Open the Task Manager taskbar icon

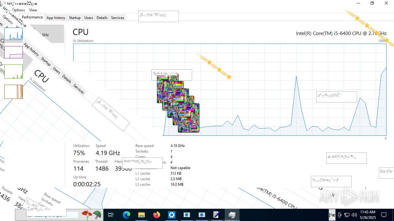232,215
